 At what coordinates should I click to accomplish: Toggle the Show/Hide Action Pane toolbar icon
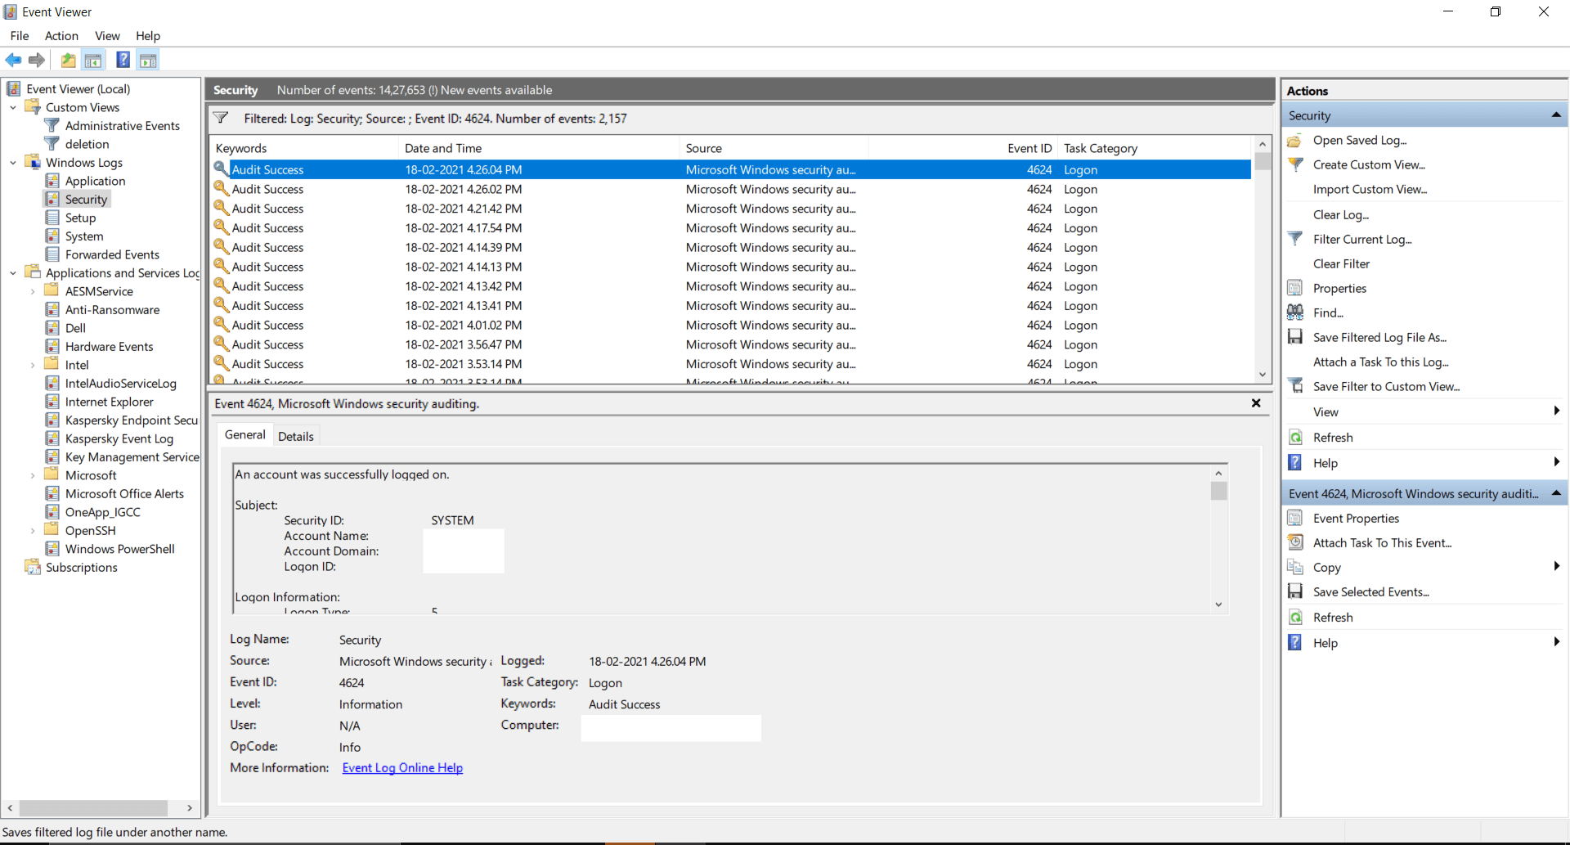(x=148, y=60)
